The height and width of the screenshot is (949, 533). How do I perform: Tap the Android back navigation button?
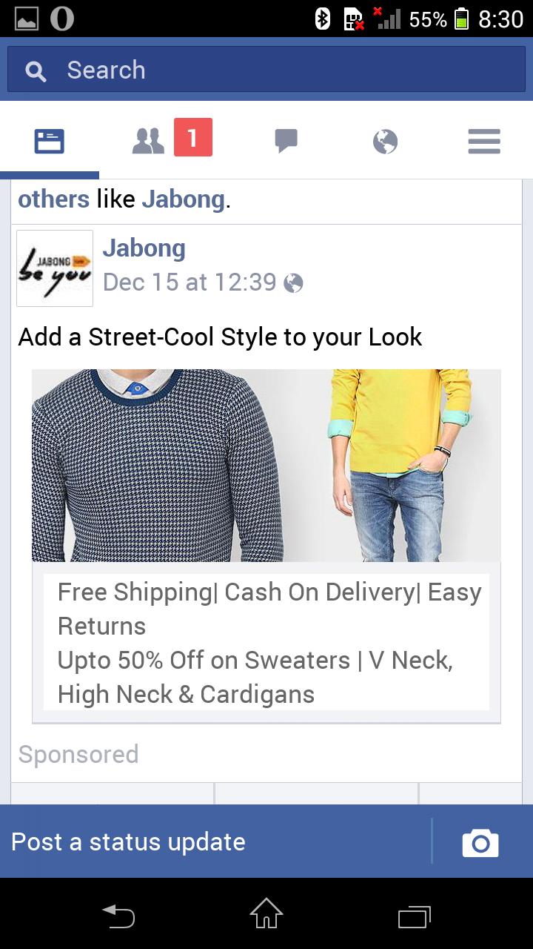(118, 916)
